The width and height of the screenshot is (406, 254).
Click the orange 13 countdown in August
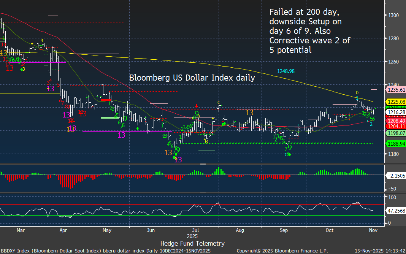(x=249, y=113)
